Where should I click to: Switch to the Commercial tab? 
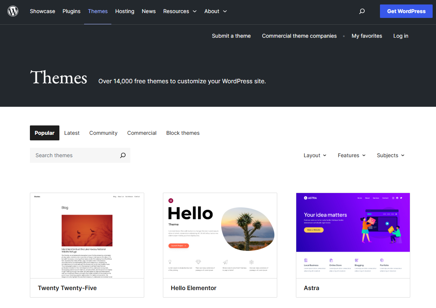(142, 133)
